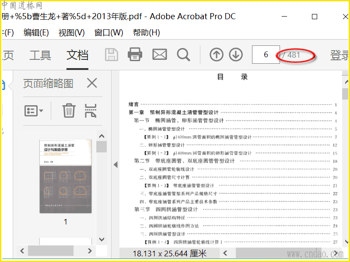This screenshot has height=262, width=350.
Task: Click the page number field showing 6
Action: (x=266, y=55)
